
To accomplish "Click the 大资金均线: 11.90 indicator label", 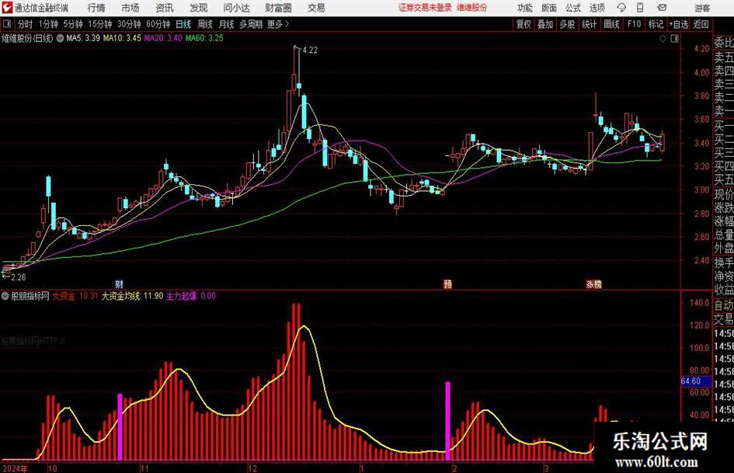I will [x=133, y=296].
